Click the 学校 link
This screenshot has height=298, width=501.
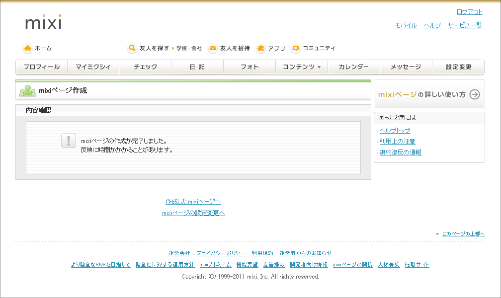pos(181,48)
